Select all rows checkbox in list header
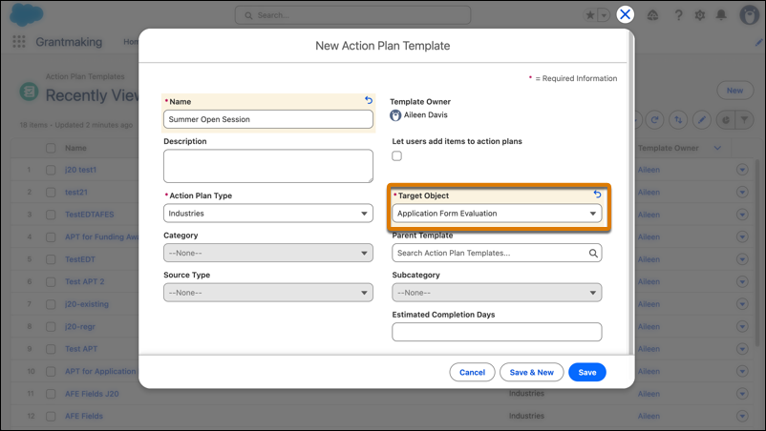This screenshot has width=766, height=431. tap(51, 148)
